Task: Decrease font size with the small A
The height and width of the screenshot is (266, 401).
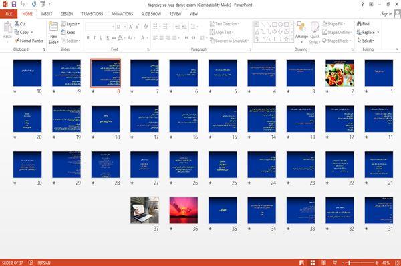Action: pos(138,27)
